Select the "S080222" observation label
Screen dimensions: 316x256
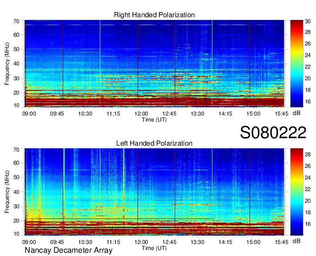click(x=273, y=133)
